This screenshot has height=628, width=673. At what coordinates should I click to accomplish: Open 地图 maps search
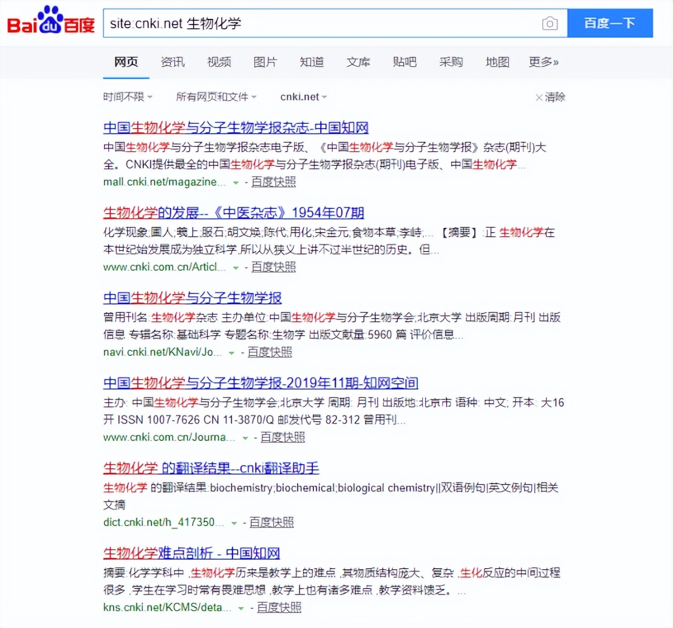coord(497,62)
